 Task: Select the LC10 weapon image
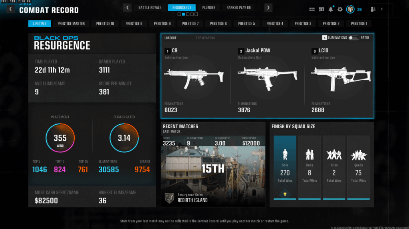point(341,79)
